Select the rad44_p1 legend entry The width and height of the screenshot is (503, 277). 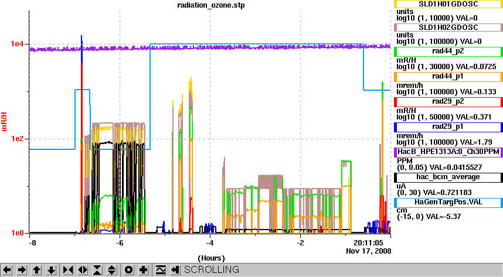(x=448, y=77)
